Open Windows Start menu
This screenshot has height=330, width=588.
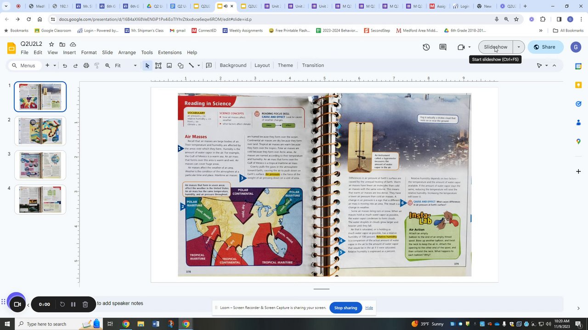click(7, 324)
